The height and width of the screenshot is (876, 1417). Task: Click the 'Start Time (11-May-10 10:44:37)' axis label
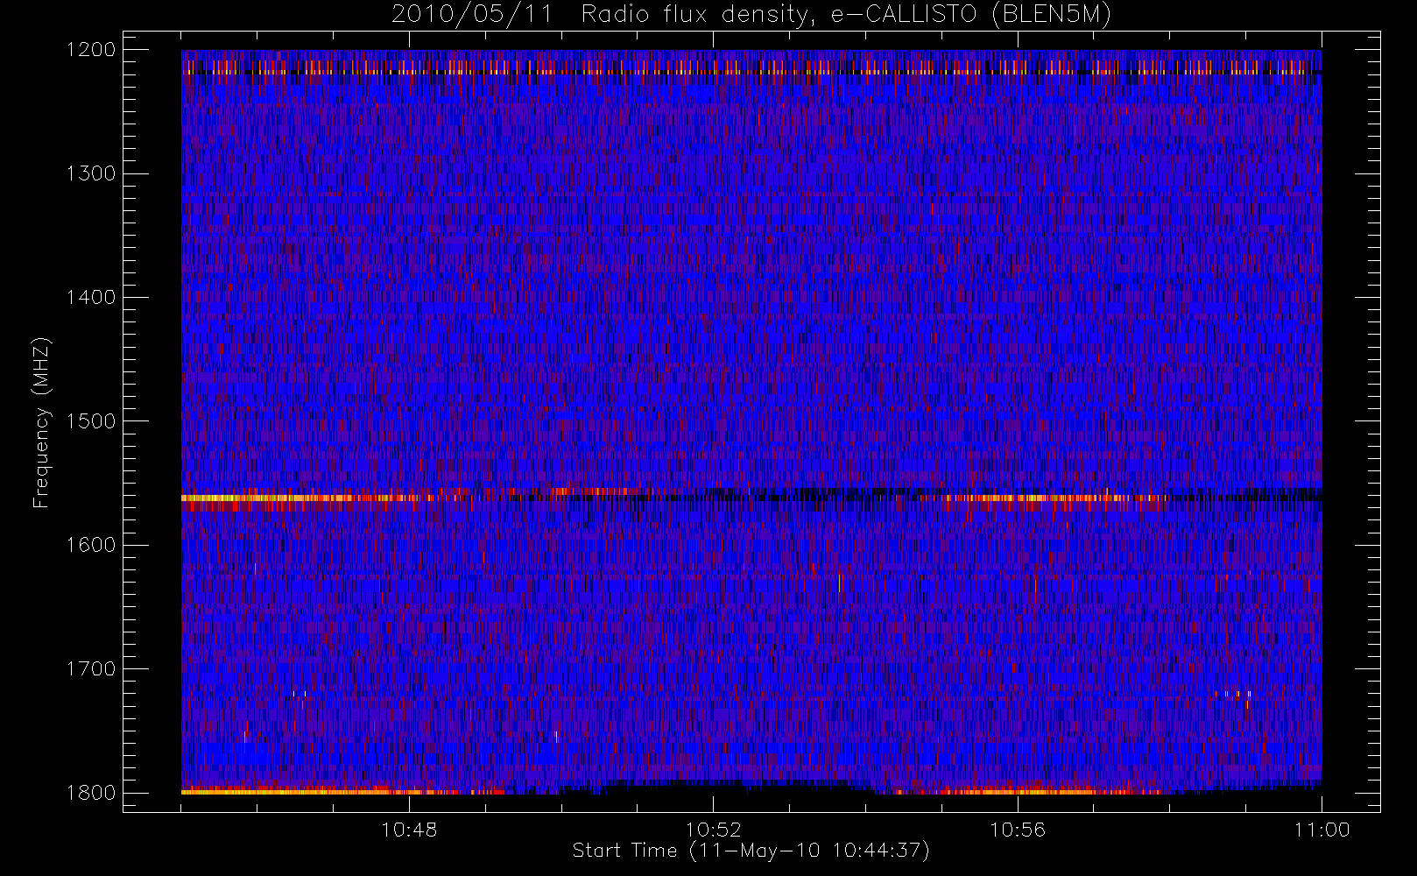(751, 851)
